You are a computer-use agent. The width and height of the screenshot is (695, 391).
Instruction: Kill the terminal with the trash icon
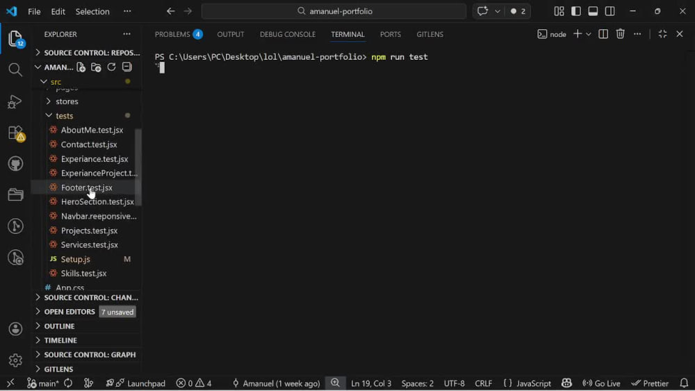(621, 34)
